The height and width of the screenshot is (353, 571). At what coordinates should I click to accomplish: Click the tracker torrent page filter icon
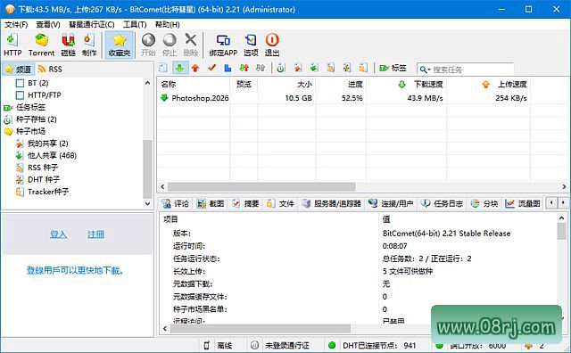pos(363,68)
